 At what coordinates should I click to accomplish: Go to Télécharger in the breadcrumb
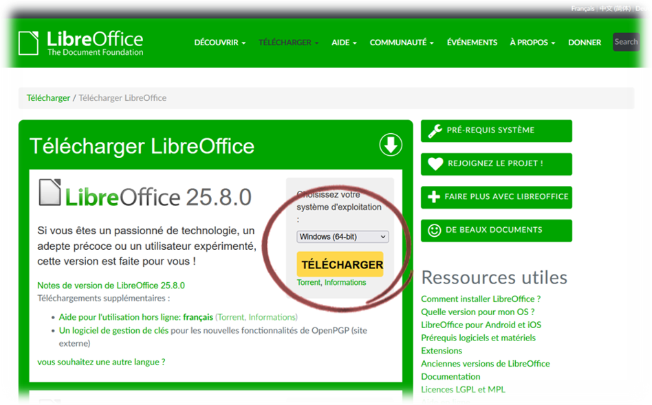48,98
